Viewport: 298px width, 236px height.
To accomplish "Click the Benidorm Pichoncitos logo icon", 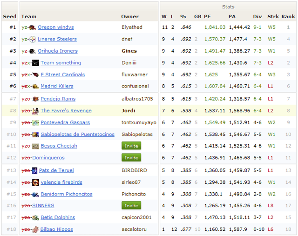I will tap(35, 194).
